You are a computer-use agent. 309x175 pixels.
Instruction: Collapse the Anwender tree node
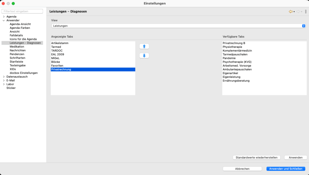coord(4,21)
